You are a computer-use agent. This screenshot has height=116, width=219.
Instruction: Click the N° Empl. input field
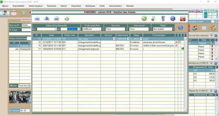tap(26, 30)
